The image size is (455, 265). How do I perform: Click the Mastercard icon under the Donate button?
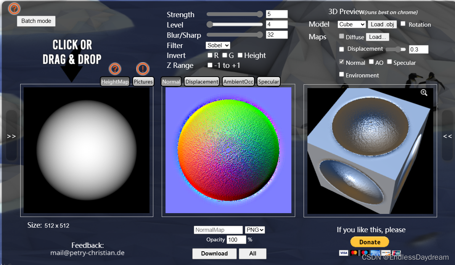click(x=355, y=252)
